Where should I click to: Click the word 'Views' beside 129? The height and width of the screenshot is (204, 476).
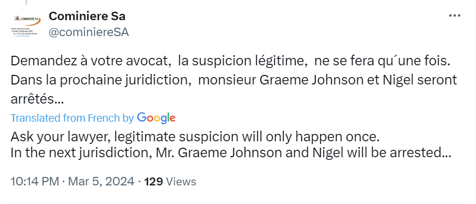(x=181, y=182)
